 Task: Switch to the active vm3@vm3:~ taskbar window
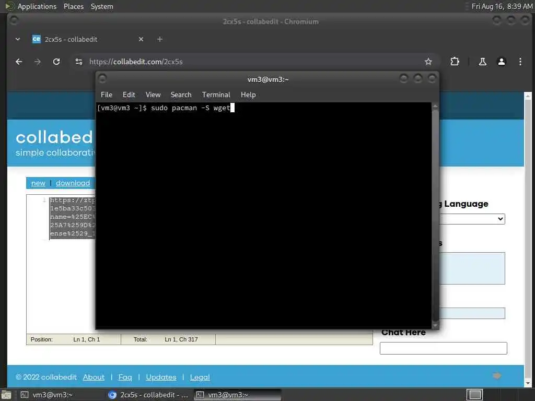point(238,395)
